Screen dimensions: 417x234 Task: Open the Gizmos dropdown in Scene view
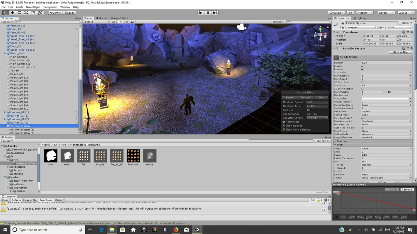(x=278, y=22)
